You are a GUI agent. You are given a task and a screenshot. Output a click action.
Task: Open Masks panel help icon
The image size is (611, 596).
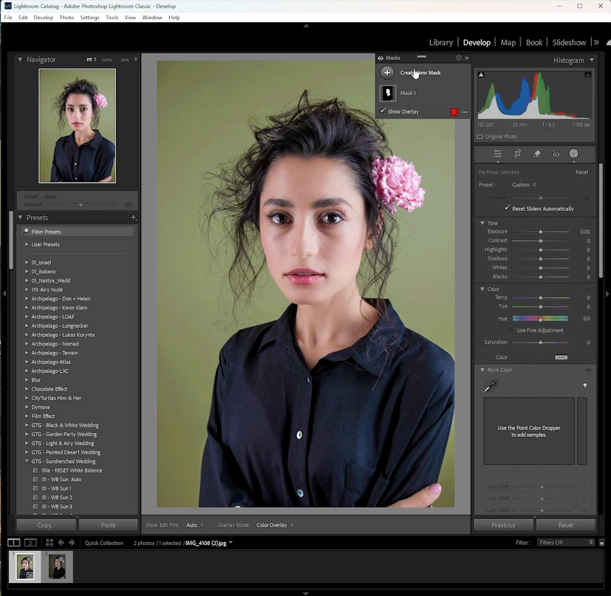[x=459, y=58]
